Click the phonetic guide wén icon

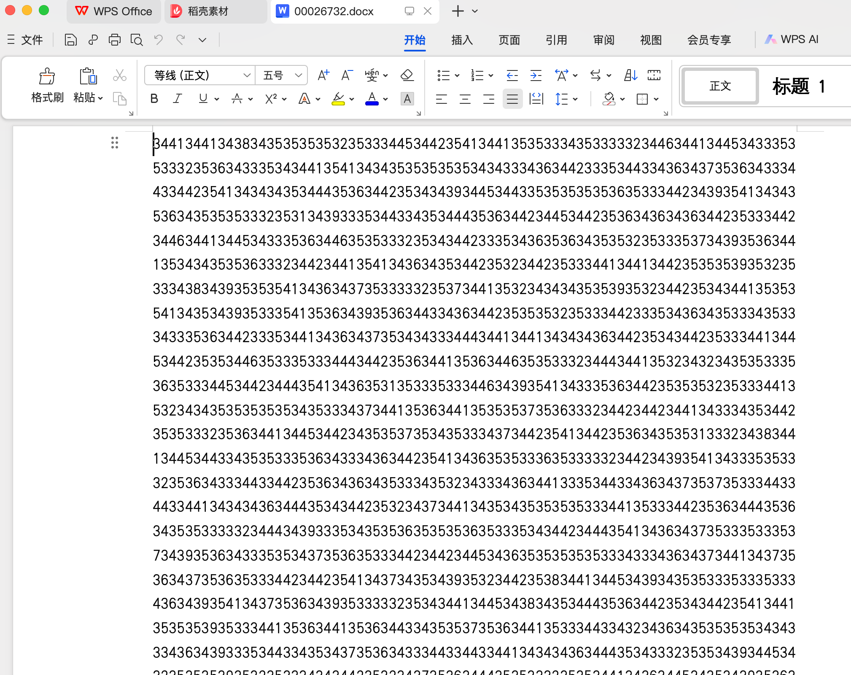[372, 75]
